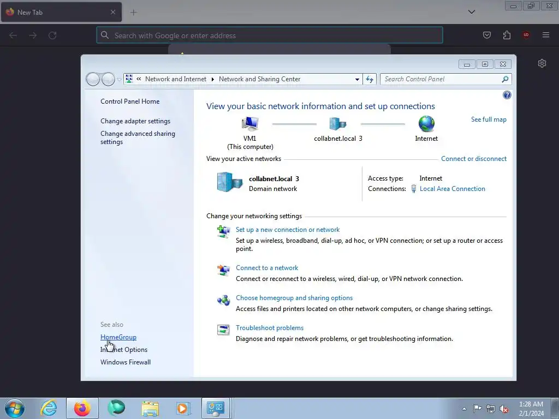Open Control Panel Home
Viewport: 559px width, 419px height.
(x=130, y=101)
